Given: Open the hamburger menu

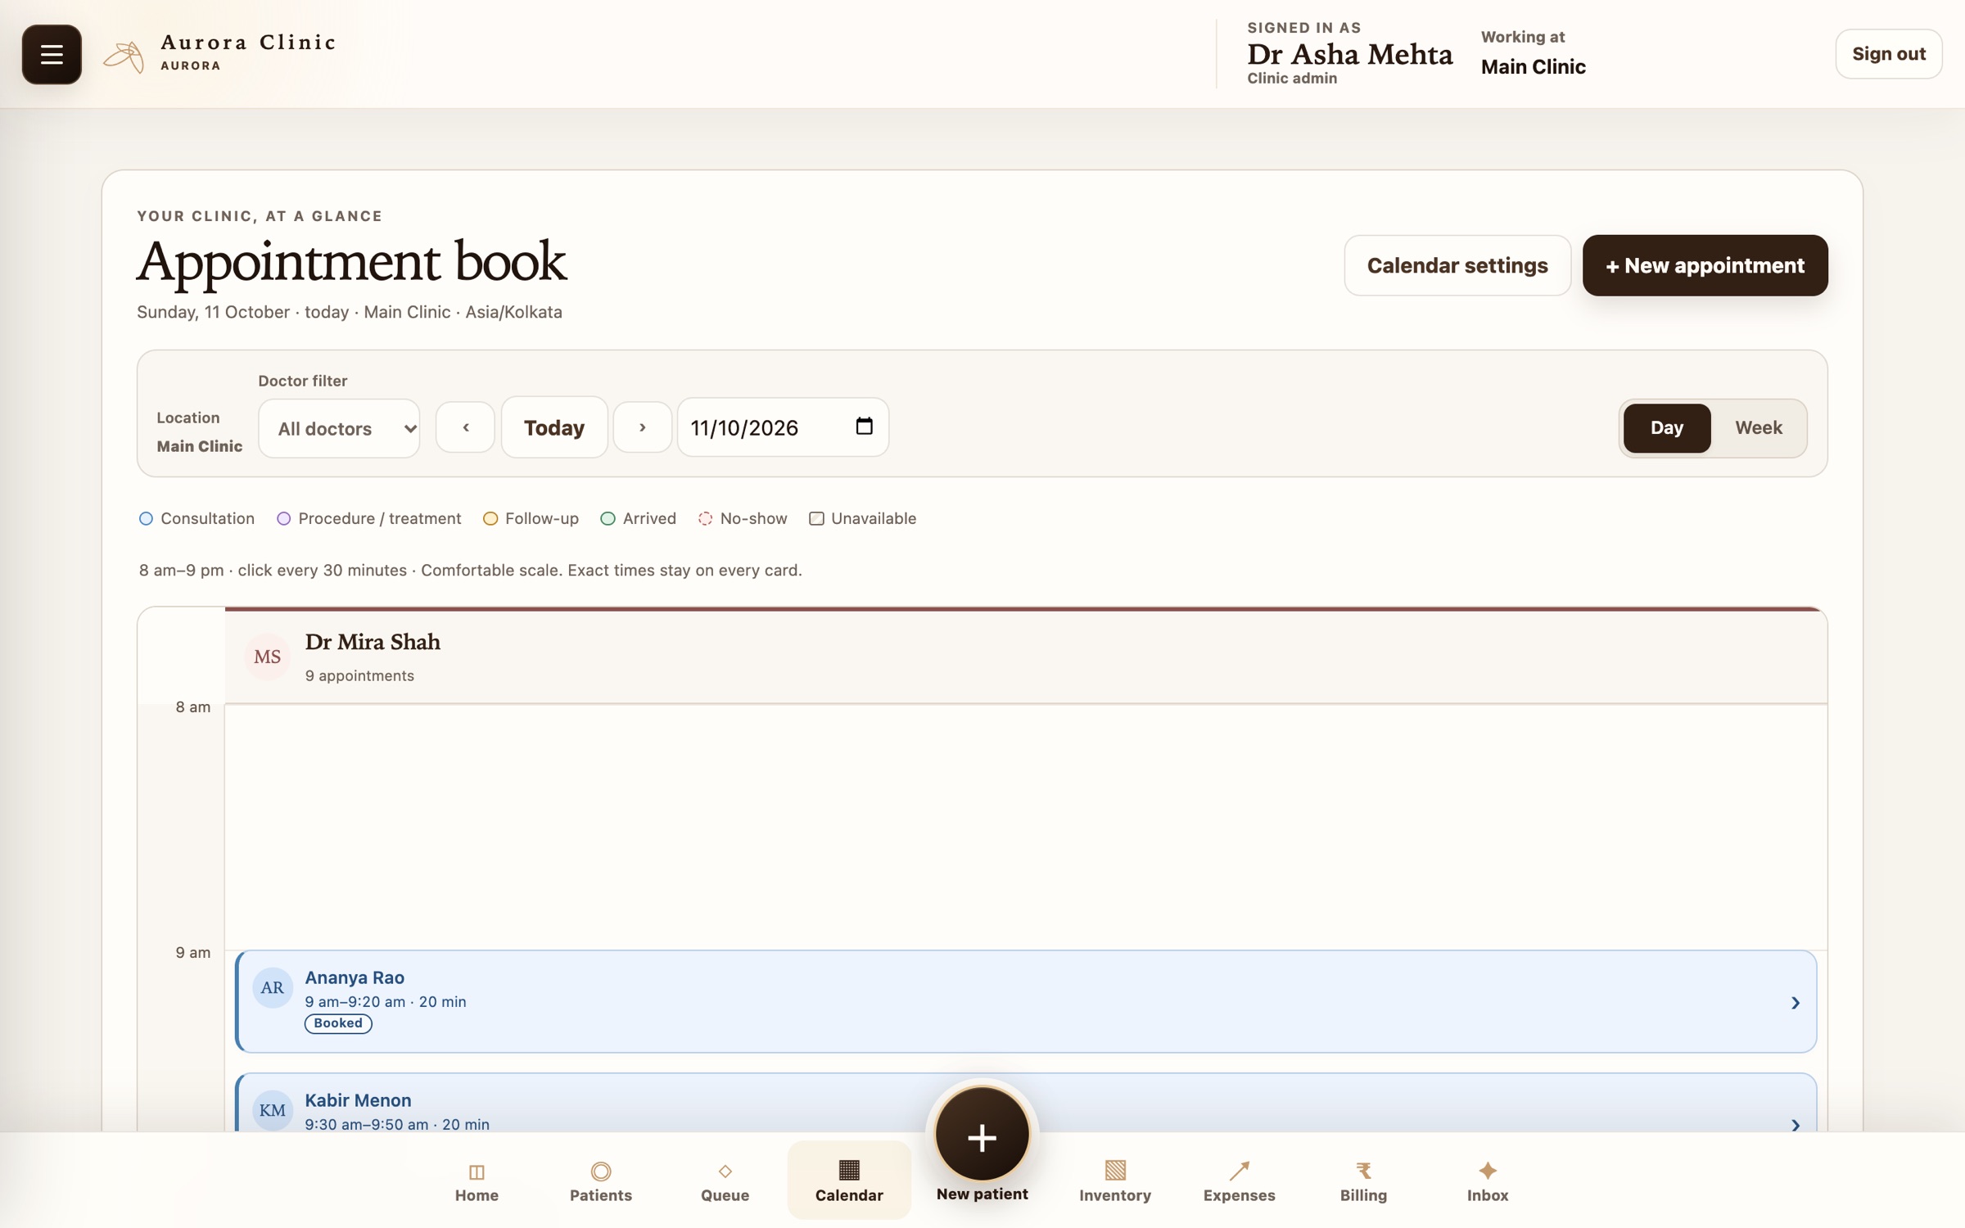Looking at the screenshot, I should 52,54.
